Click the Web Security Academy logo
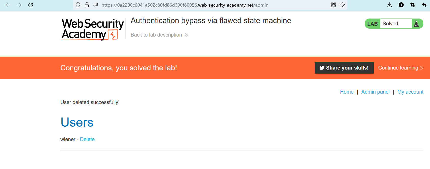Screen dimensions: 430x169 pyautogui.click(x=92, y=29)
